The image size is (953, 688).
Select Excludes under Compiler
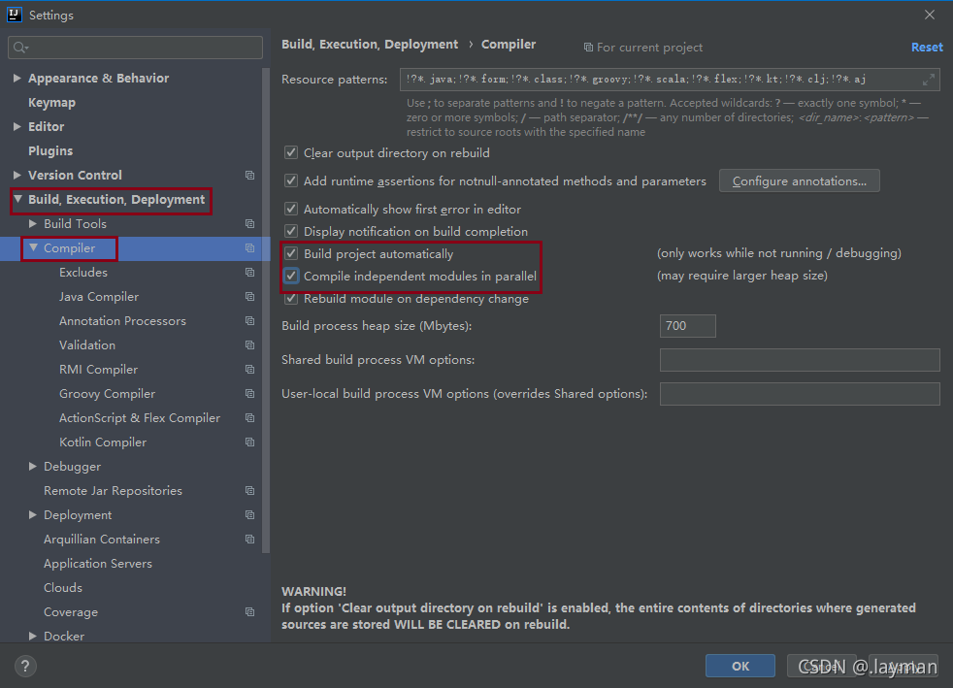click(83, 273)
